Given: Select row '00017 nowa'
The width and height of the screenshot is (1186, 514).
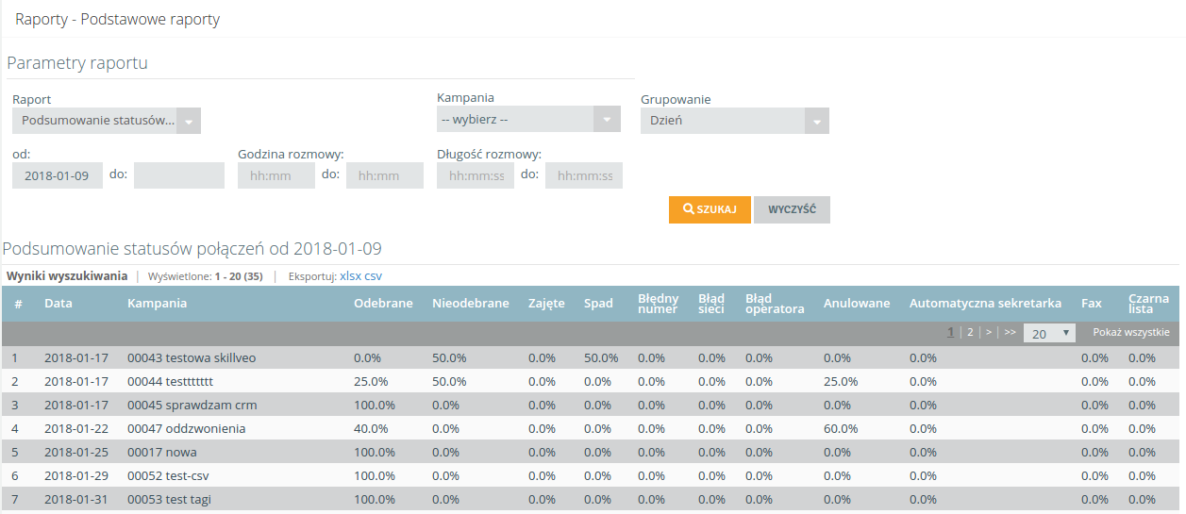Looking at the screenshot, I should (x=591, y=453).
